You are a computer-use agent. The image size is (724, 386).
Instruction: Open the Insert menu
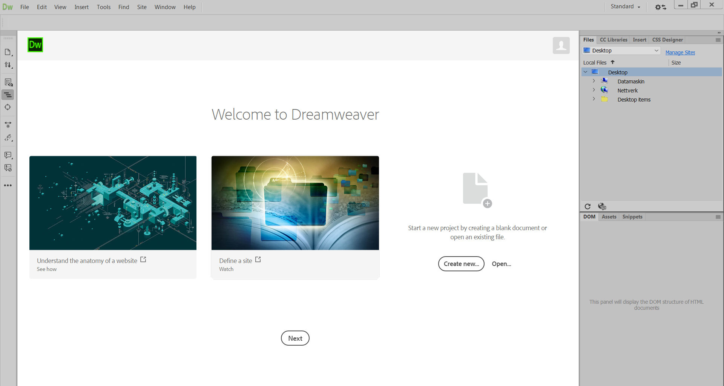click(x=81, y=7)
